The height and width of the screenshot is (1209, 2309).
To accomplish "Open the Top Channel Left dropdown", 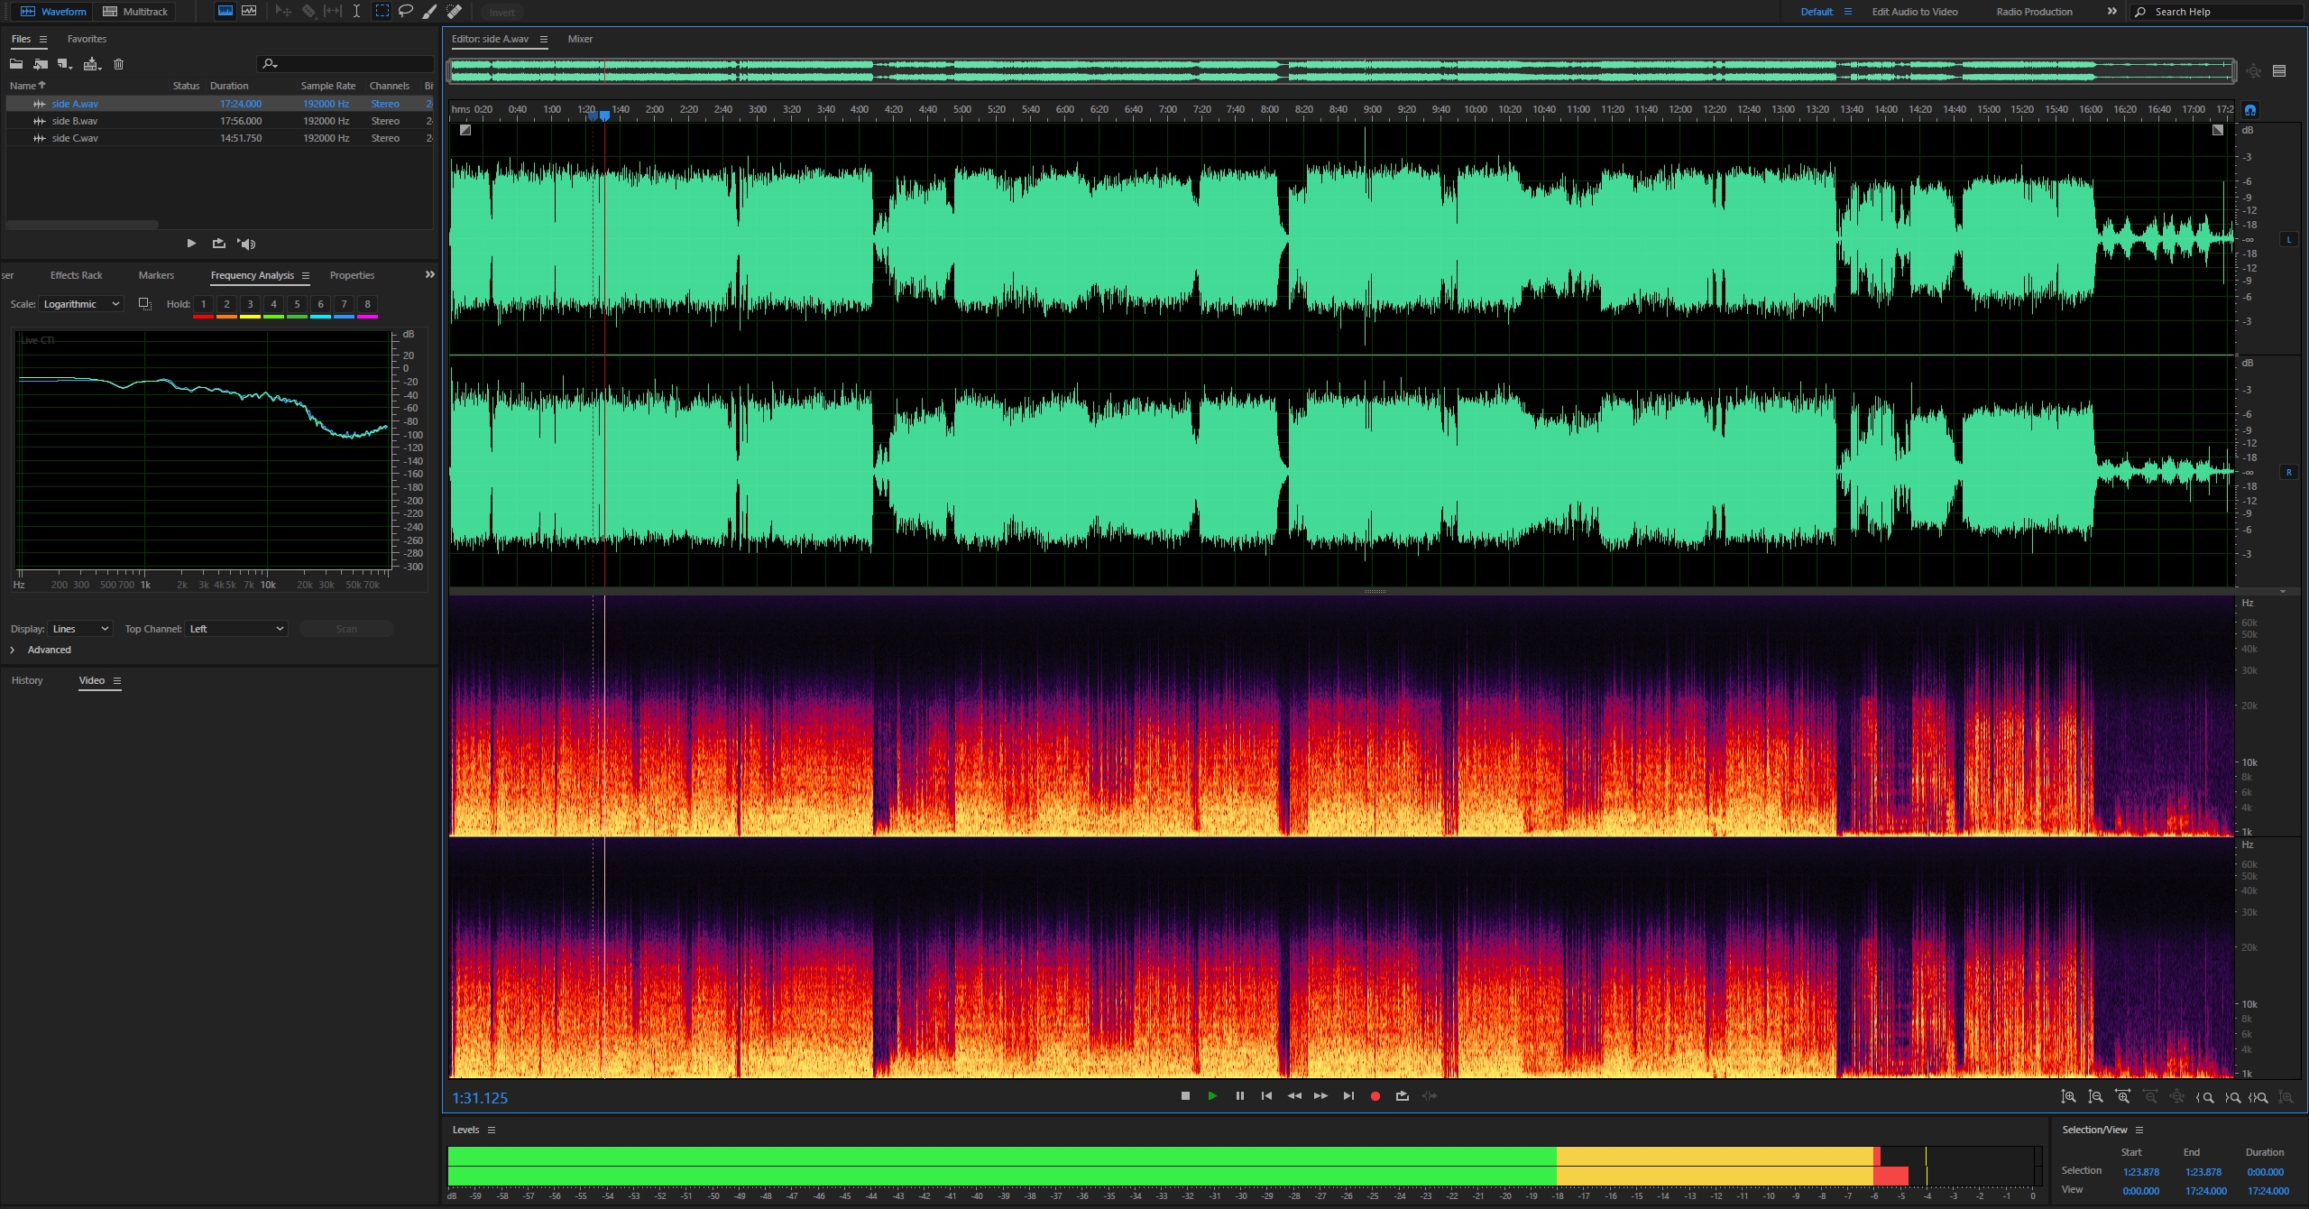I will pos(236,629).
